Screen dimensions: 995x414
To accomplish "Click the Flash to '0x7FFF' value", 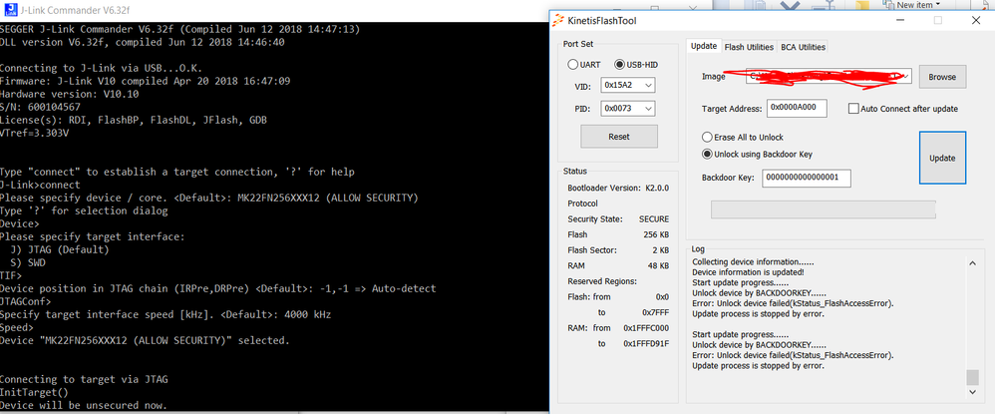I will 656,312.
